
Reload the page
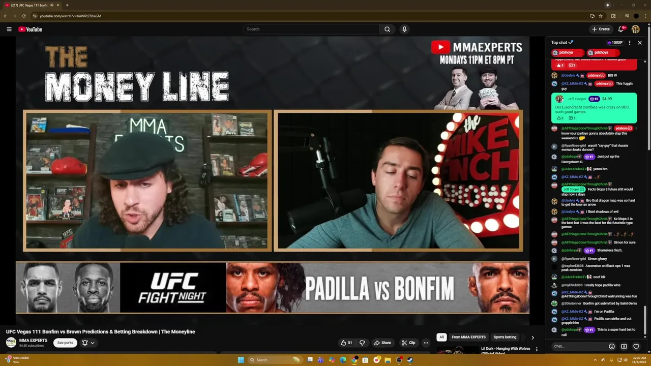(24, 16)
